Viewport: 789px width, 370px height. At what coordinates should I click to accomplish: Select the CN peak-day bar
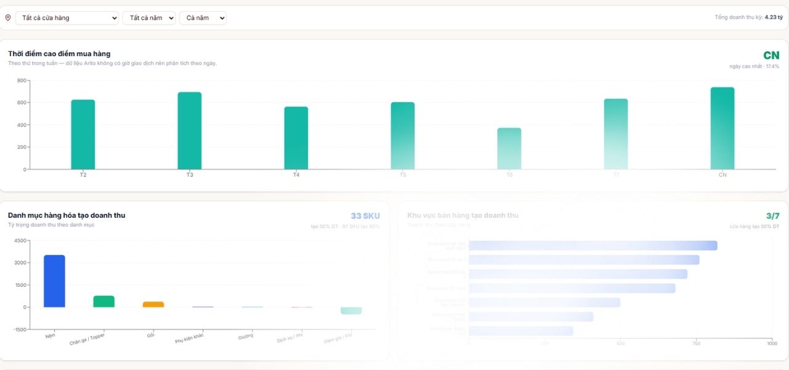(722, 128)
